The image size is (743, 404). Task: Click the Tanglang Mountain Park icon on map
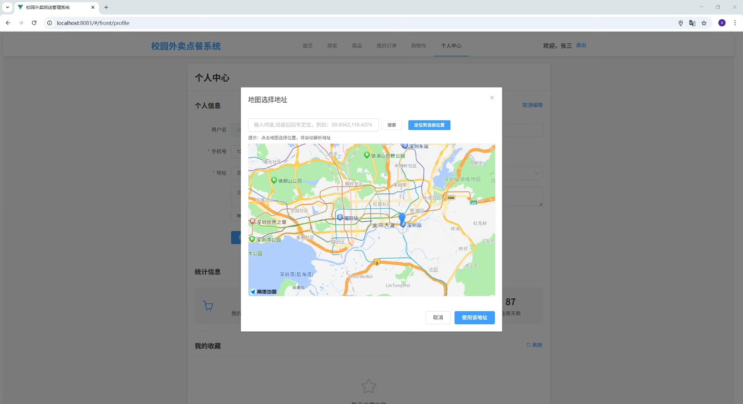pos(274,180)
